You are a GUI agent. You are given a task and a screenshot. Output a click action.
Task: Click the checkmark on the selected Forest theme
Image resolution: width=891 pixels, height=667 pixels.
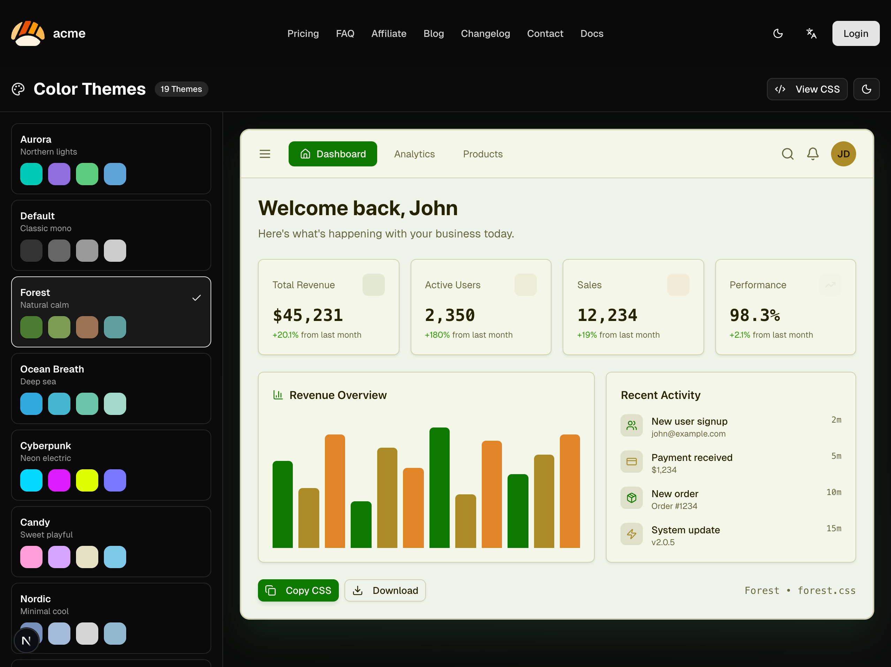click(x=196, y=298)
